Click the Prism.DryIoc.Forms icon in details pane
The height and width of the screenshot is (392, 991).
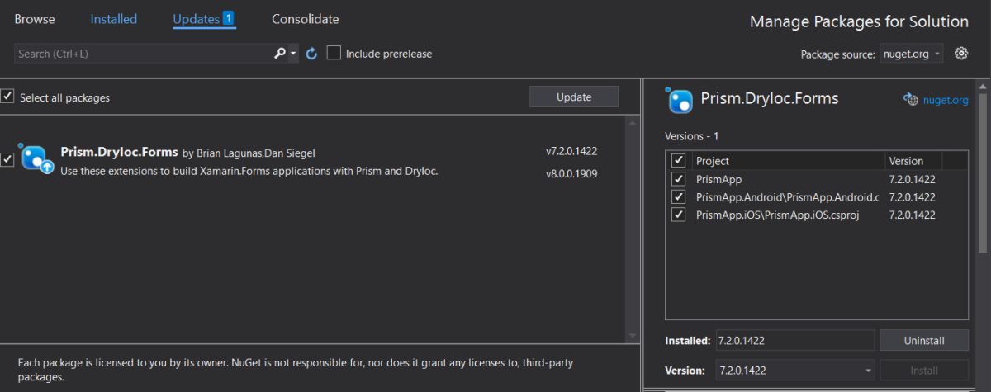(680, 100)
